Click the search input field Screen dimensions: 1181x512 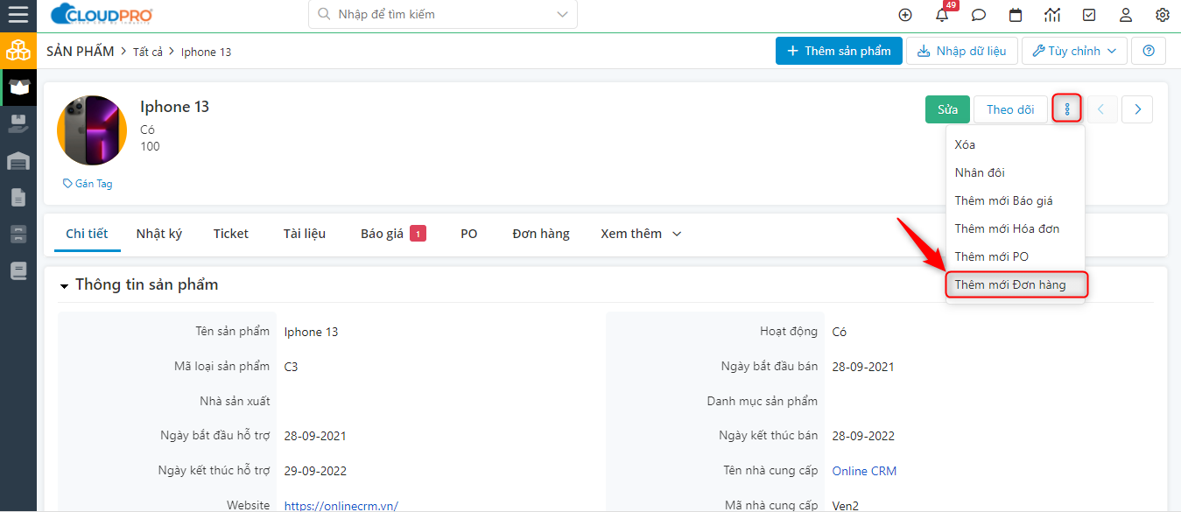[443, 14]
